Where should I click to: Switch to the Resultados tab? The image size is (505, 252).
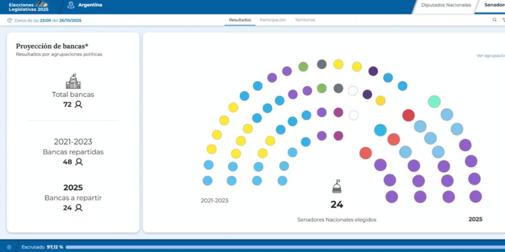(240, 20)
